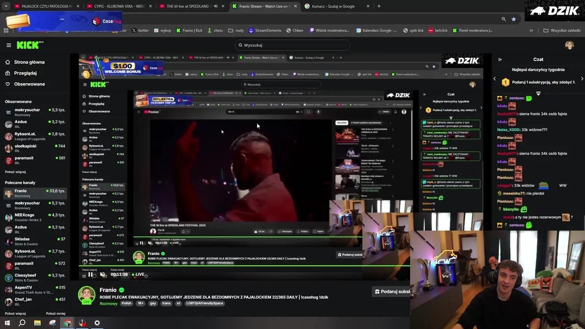
Task: Open the ujeb link bookmark
Action: [414, 31]
